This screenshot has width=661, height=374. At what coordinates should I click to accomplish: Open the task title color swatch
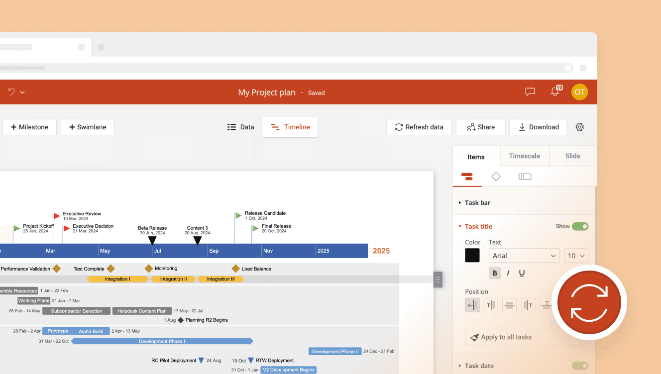pyautogui.click(x=472, y=255)
